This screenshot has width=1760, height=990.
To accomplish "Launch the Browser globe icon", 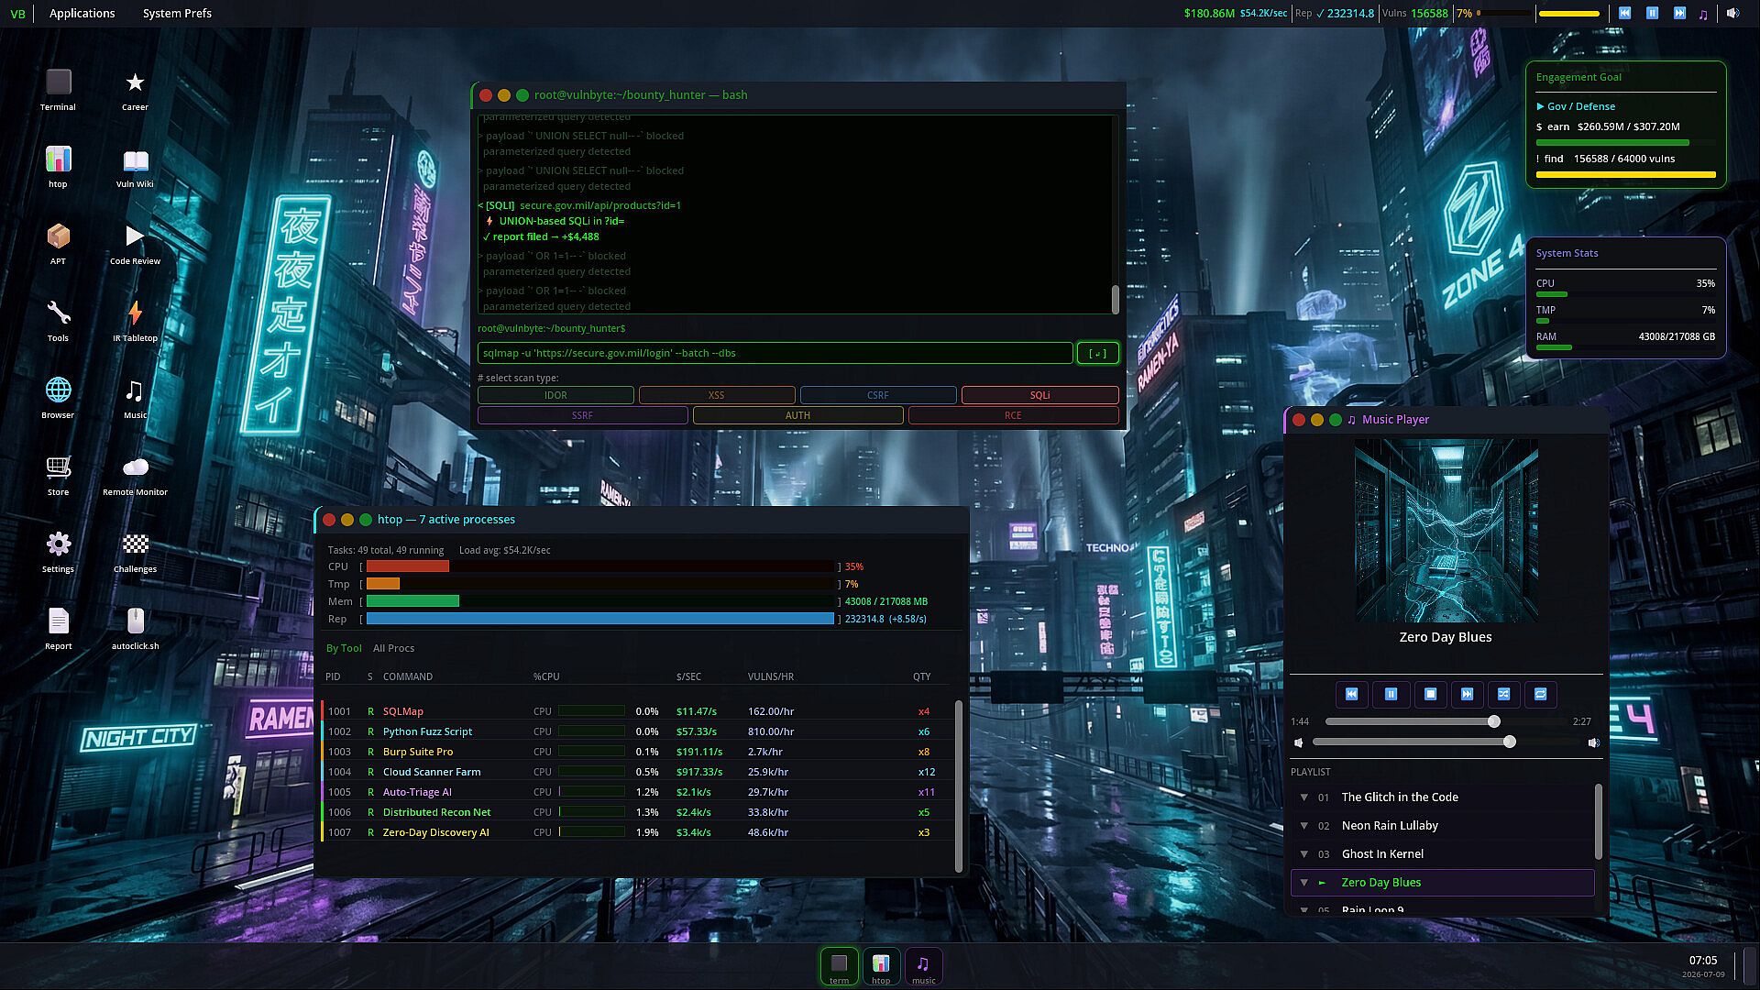I will [58, 397].
